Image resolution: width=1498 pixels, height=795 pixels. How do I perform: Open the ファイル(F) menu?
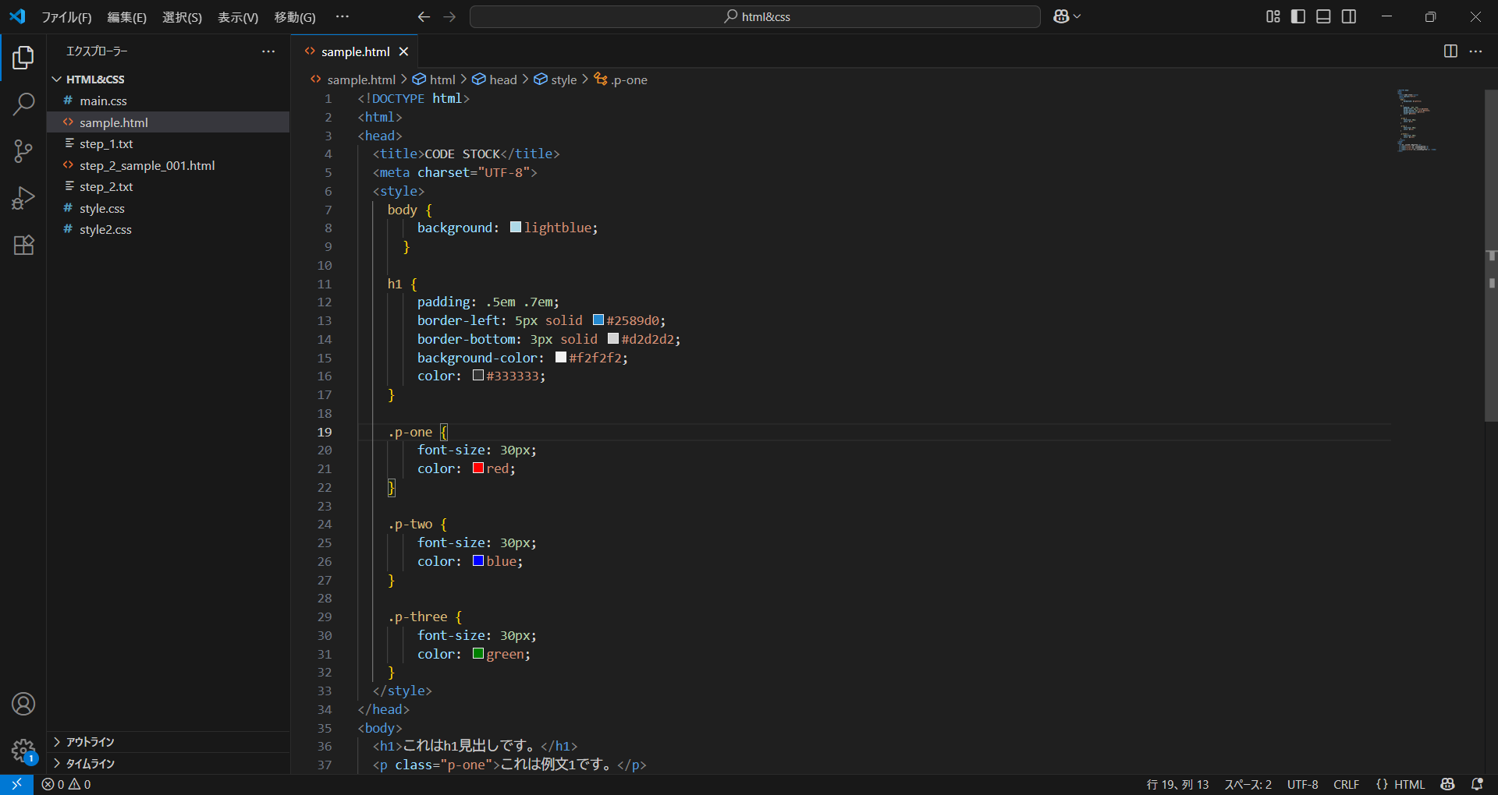click(x=66, y=17)
